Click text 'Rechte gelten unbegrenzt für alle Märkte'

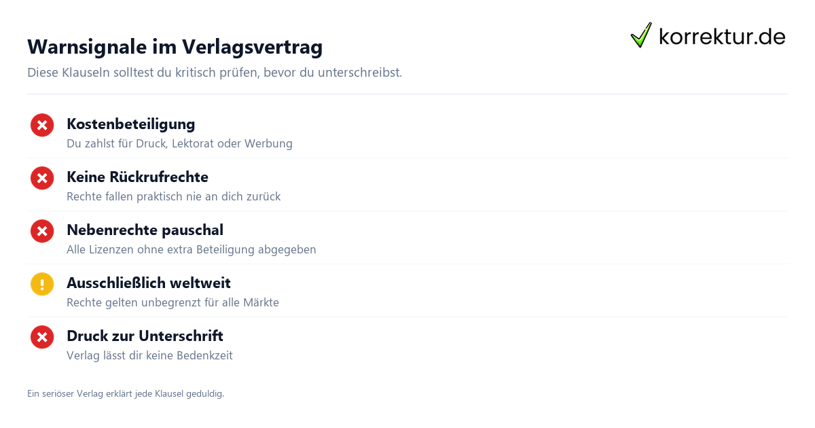(x=173, y=303)
